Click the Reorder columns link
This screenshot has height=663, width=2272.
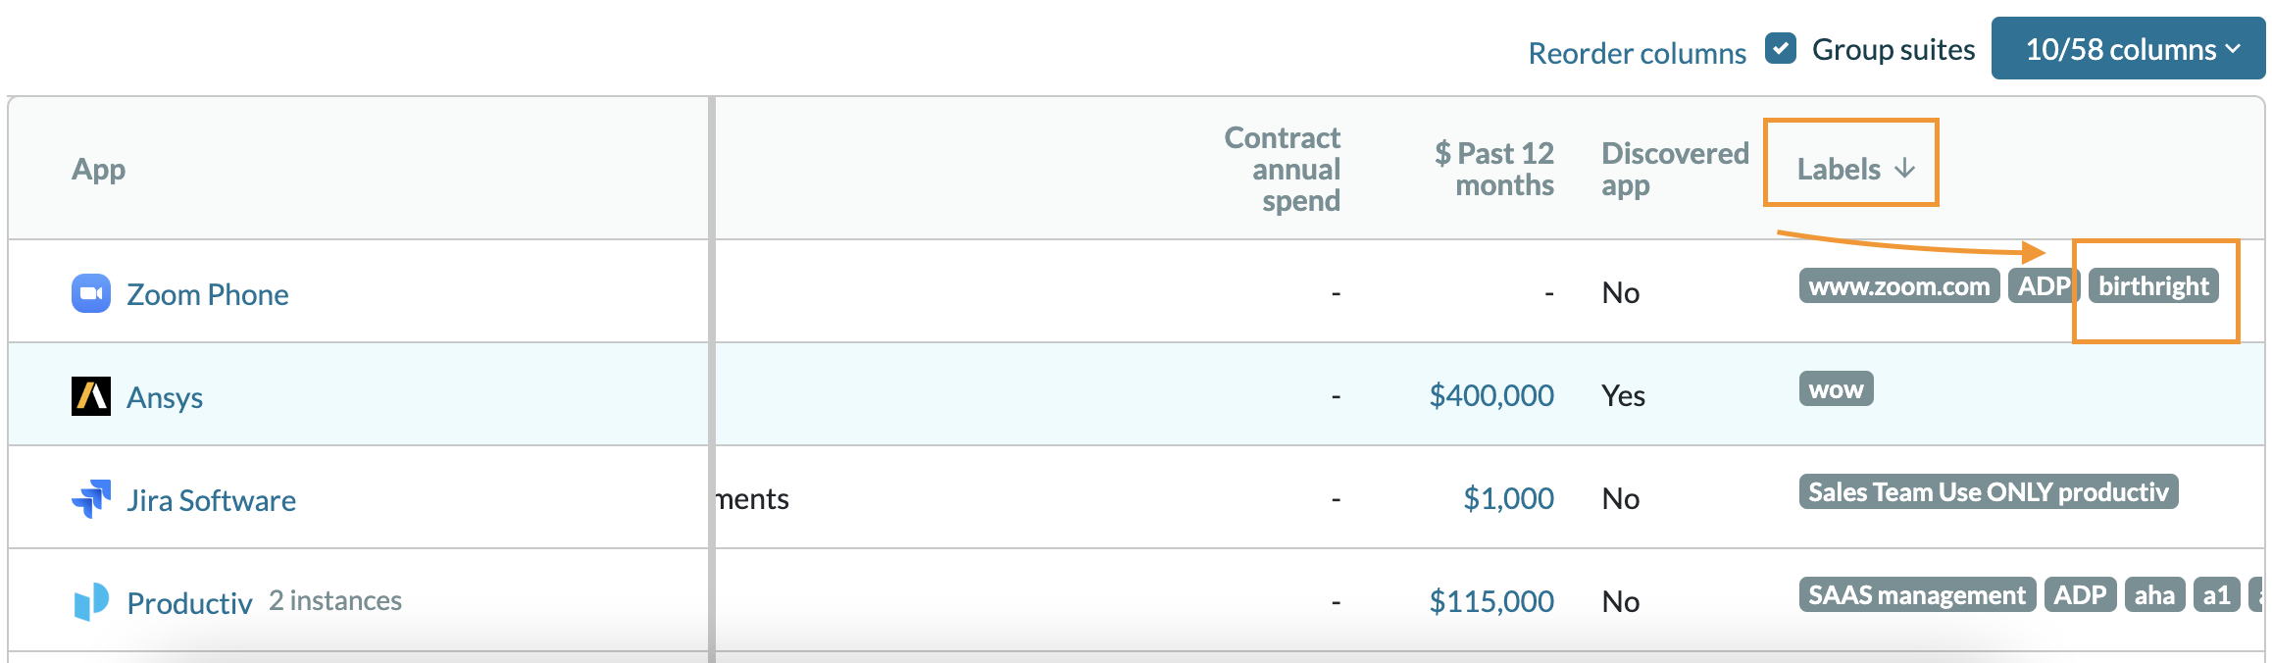point(1637,53)
